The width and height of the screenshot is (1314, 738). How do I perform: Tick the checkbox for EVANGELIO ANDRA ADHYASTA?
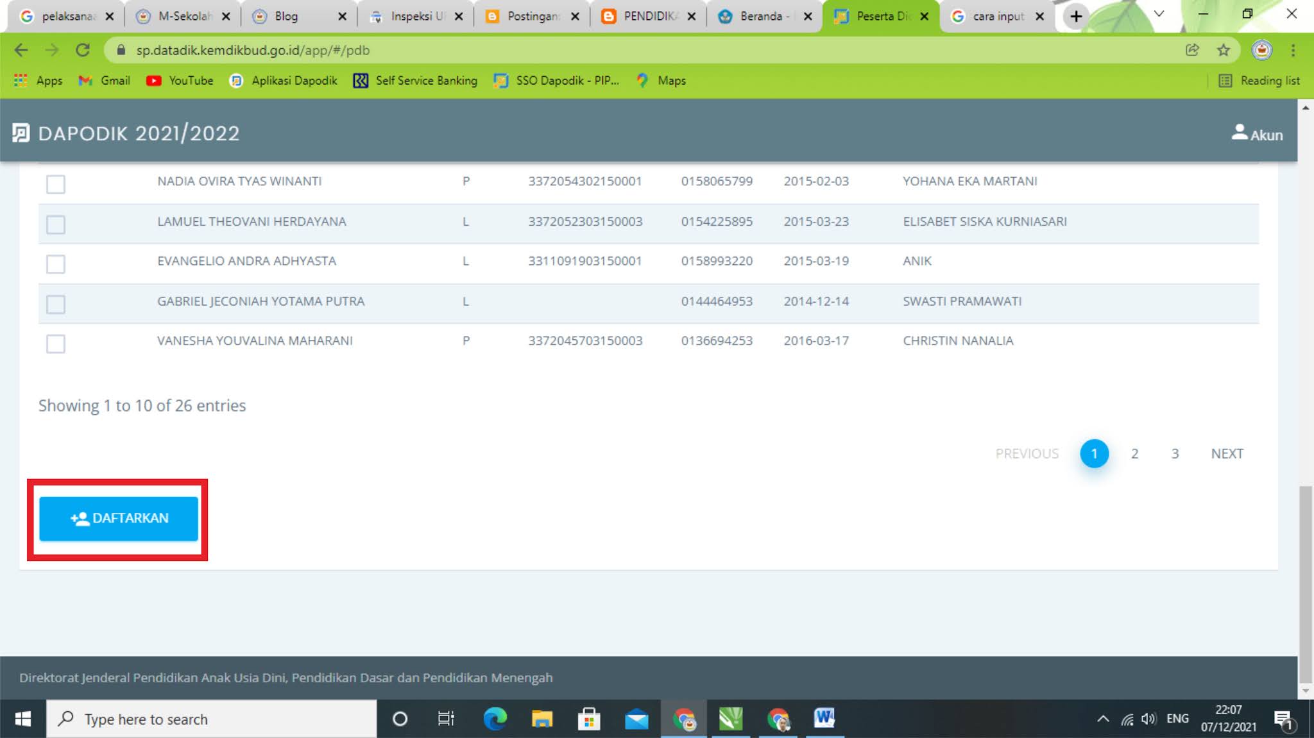point(56,264)
